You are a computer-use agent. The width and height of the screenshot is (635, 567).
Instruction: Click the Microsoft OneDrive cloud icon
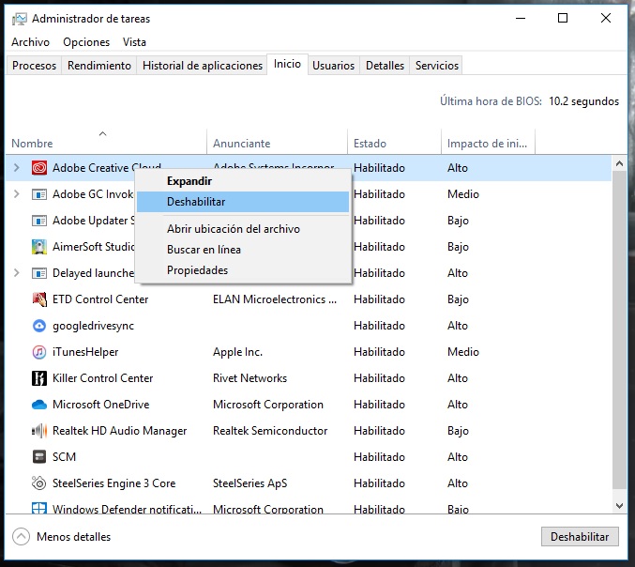(x=39, y=405)
